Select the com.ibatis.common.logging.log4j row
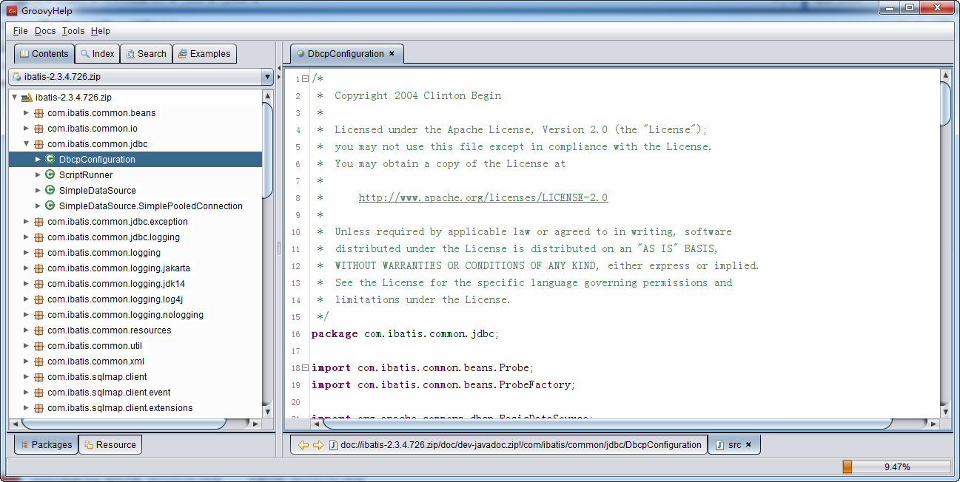 tap(135, 299)
